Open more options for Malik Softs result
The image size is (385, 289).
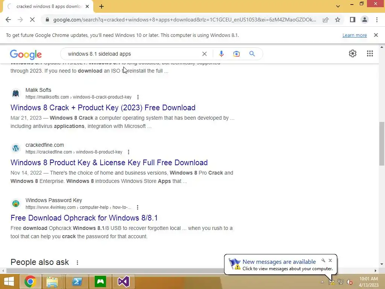tap(138, 97)
